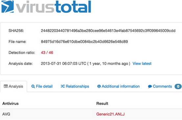Click the File detail magnifier icon
182x120 pixels.
tap(33, 86)
